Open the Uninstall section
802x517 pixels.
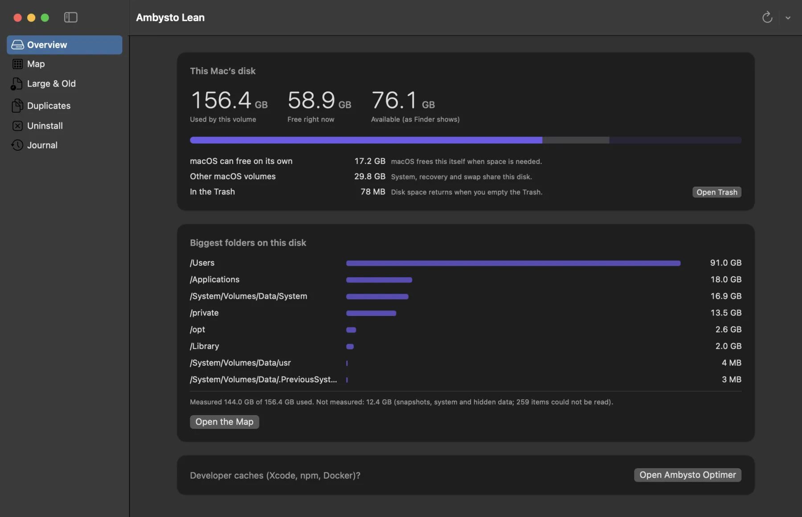click(65, 126)
